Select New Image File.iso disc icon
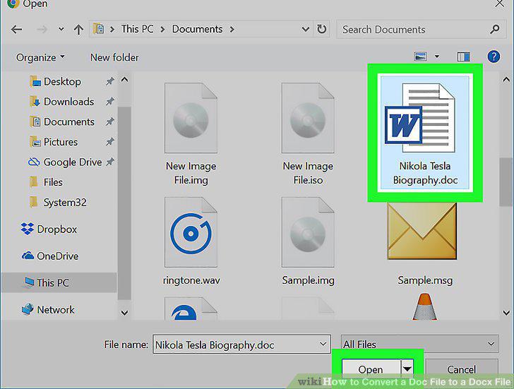 pyautogui.click(x=308, y=118)
